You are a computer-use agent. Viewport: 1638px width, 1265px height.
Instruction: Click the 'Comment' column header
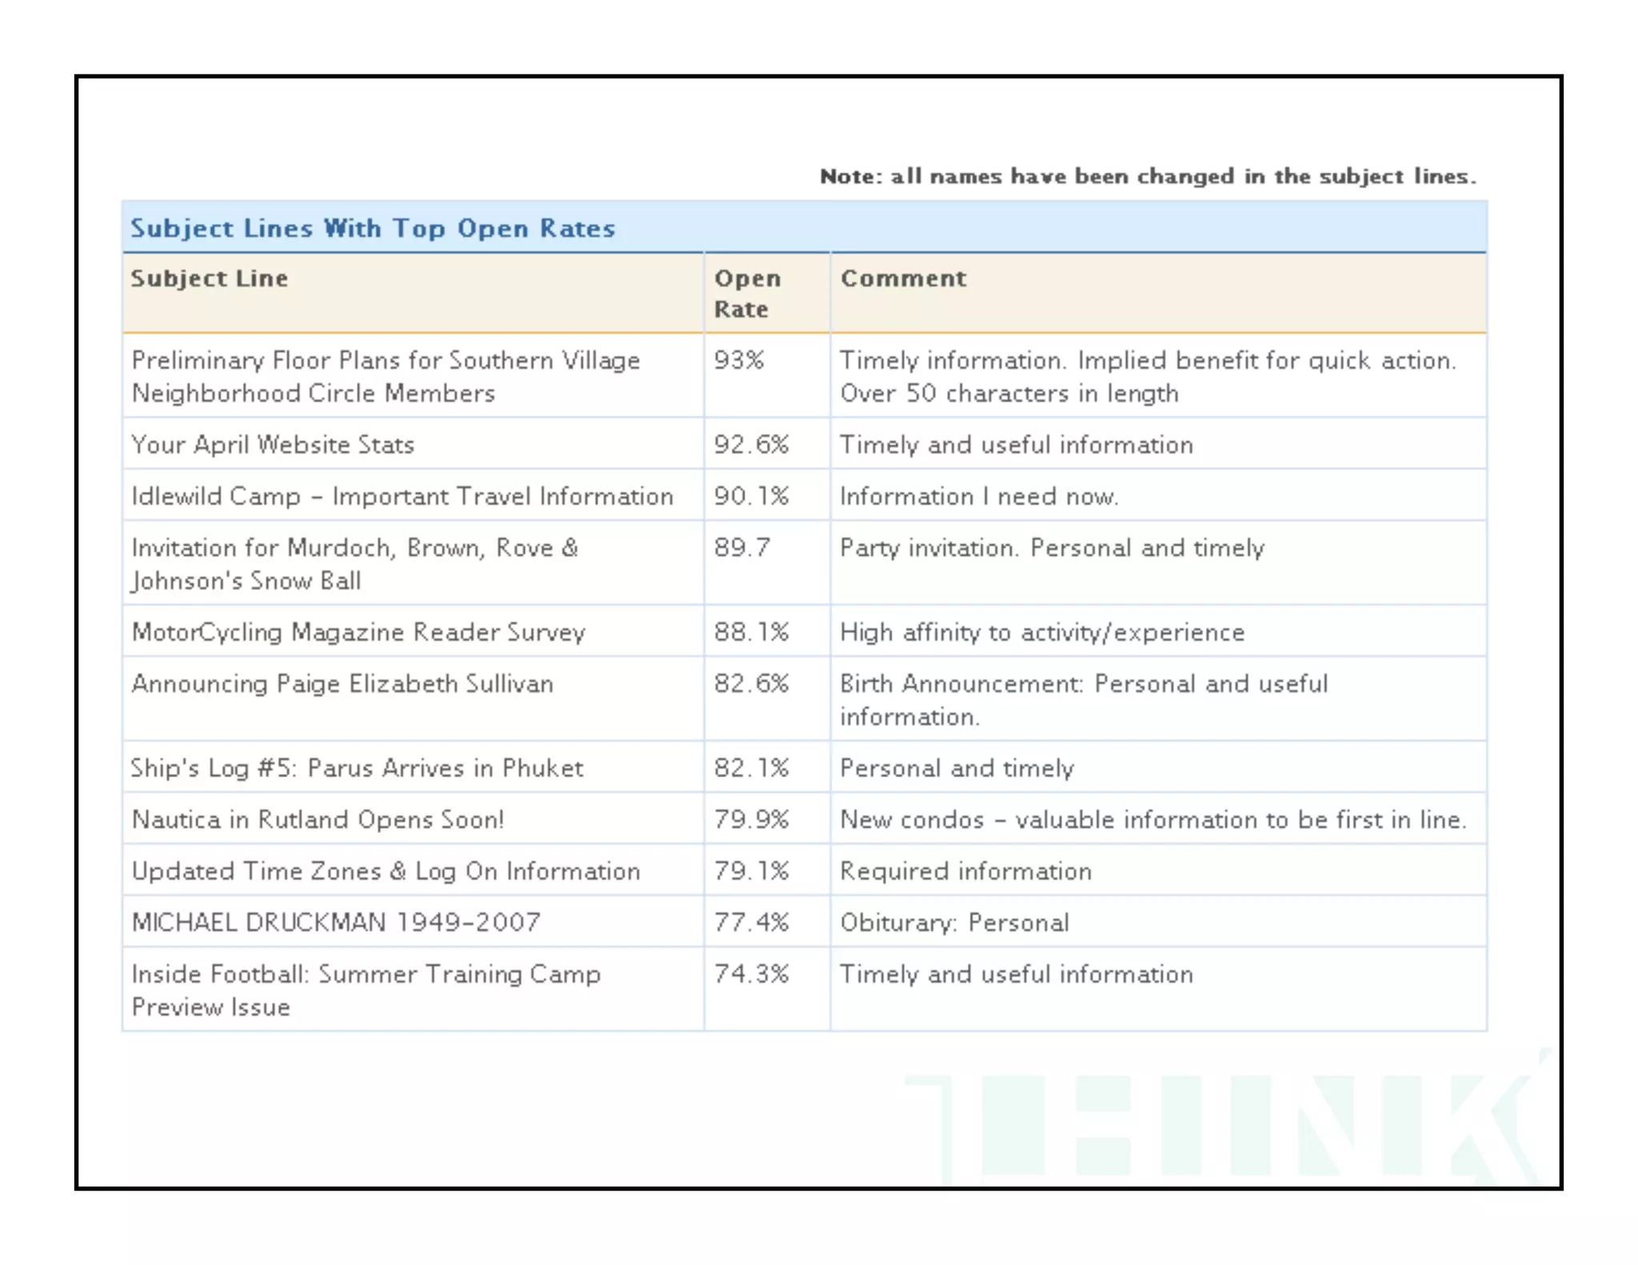pos(903,278)
